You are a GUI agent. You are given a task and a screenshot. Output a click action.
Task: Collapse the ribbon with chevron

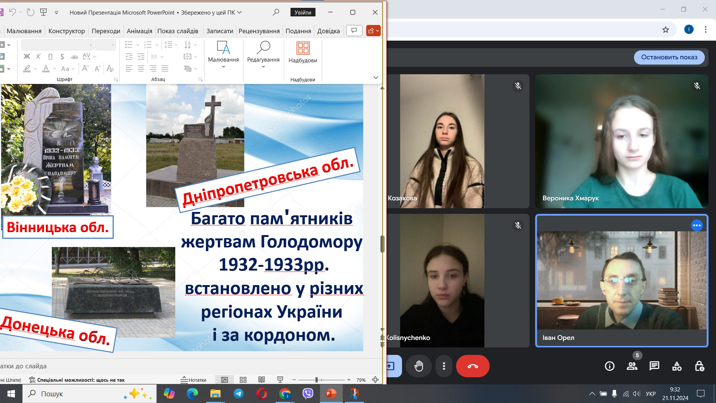(x=376, y=78)
